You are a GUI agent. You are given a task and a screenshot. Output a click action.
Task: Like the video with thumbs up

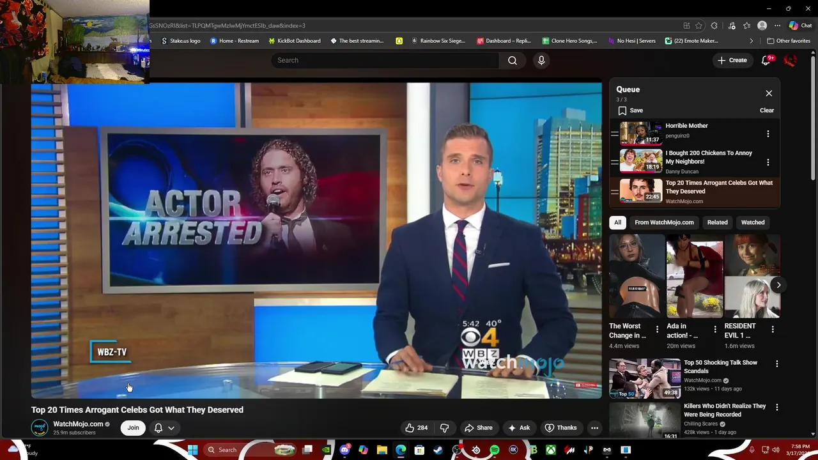coord(416,428)
